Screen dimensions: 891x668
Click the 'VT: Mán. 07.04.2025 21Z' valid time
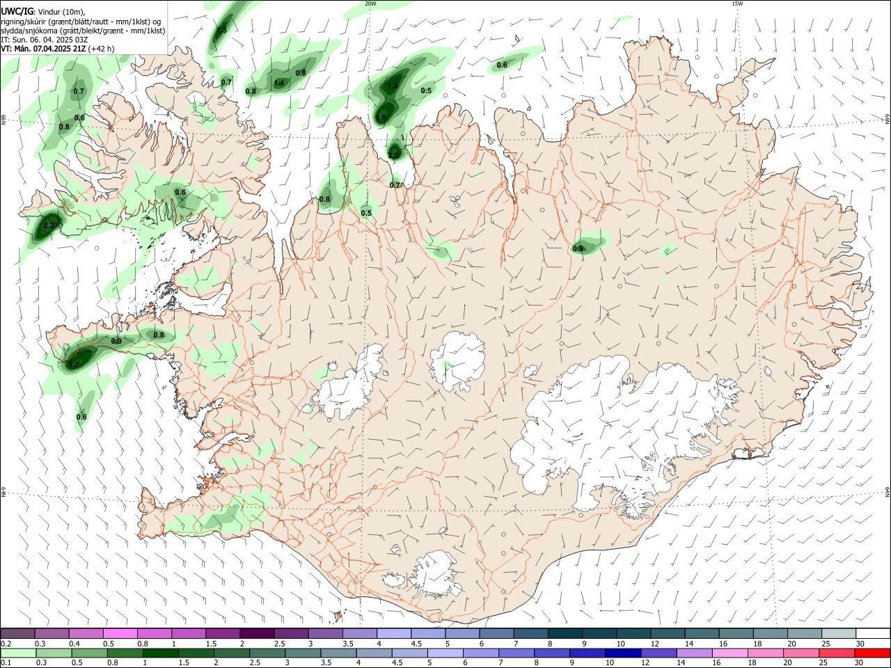44,49
